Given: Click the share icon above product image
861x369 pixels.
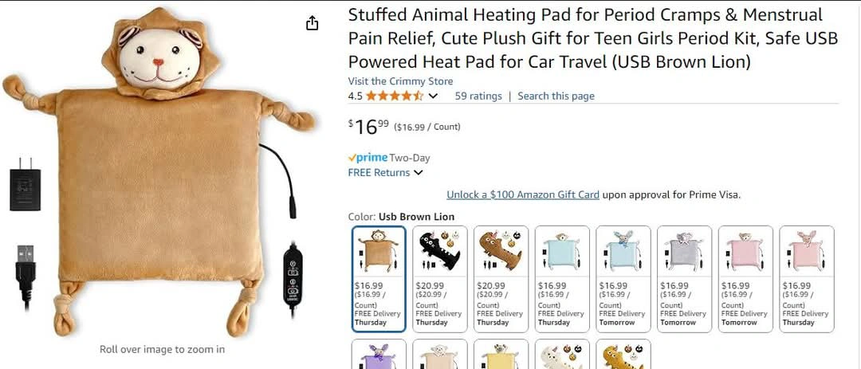Looking at the screenshot, I should point(312,23).
